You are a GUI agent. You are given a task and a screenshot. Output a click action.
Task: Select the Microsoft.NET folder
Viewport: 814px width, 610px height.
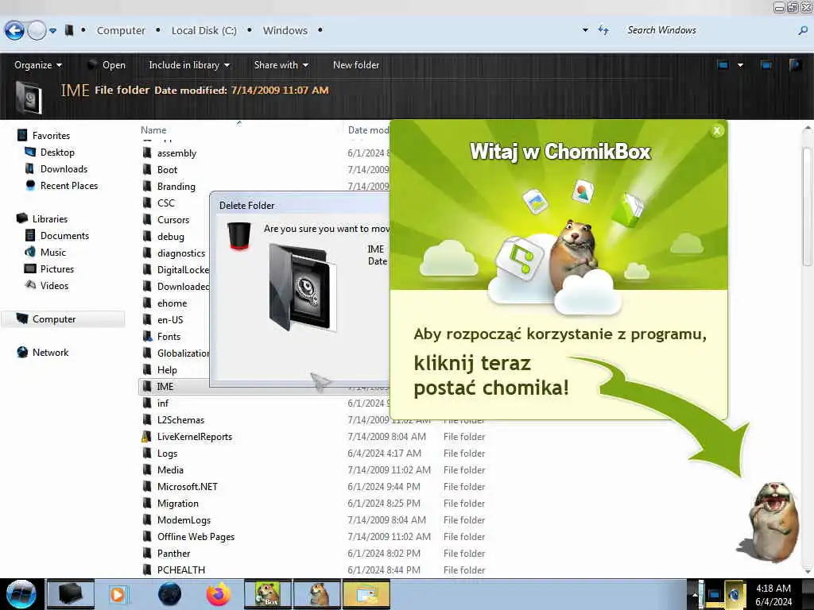click(x=187, y=487)
